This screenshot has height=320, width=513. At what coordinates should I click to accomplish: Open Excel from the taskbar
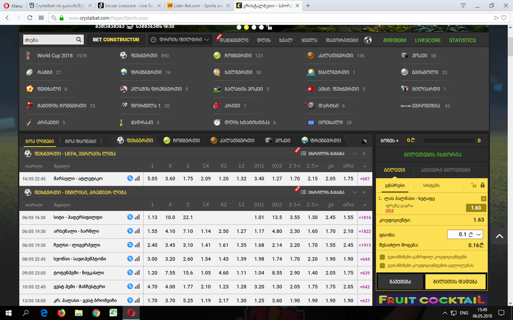click(x=113, y=313)
